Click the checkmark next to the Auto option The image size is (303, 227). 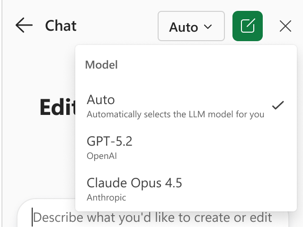(x=278, y=105)
